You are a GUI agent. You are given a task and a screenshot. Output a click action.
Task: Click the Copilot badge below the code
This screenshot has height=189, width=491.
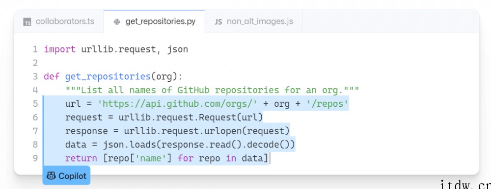click(x=66, y=176)
